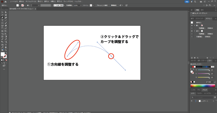This screenshot has width=217, height=113.
Task: Collapse the stroke (線) row chevron in Appearance
Action: click(x=194, y=25)
